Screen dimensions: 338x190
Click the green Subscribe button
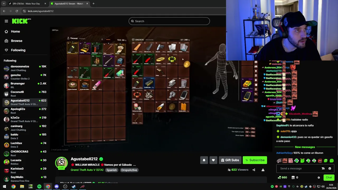click(x=255, y=160)
